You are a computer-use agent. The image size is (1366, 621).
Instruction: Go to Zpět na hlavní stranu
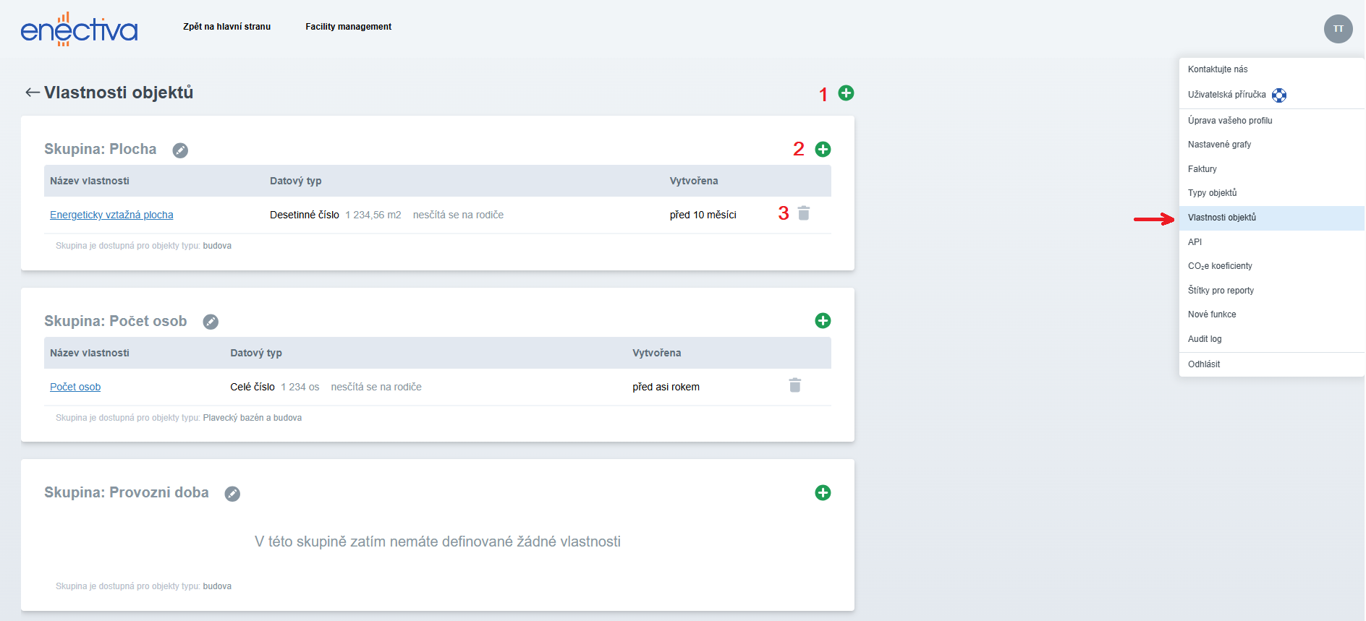pos(226,27)
